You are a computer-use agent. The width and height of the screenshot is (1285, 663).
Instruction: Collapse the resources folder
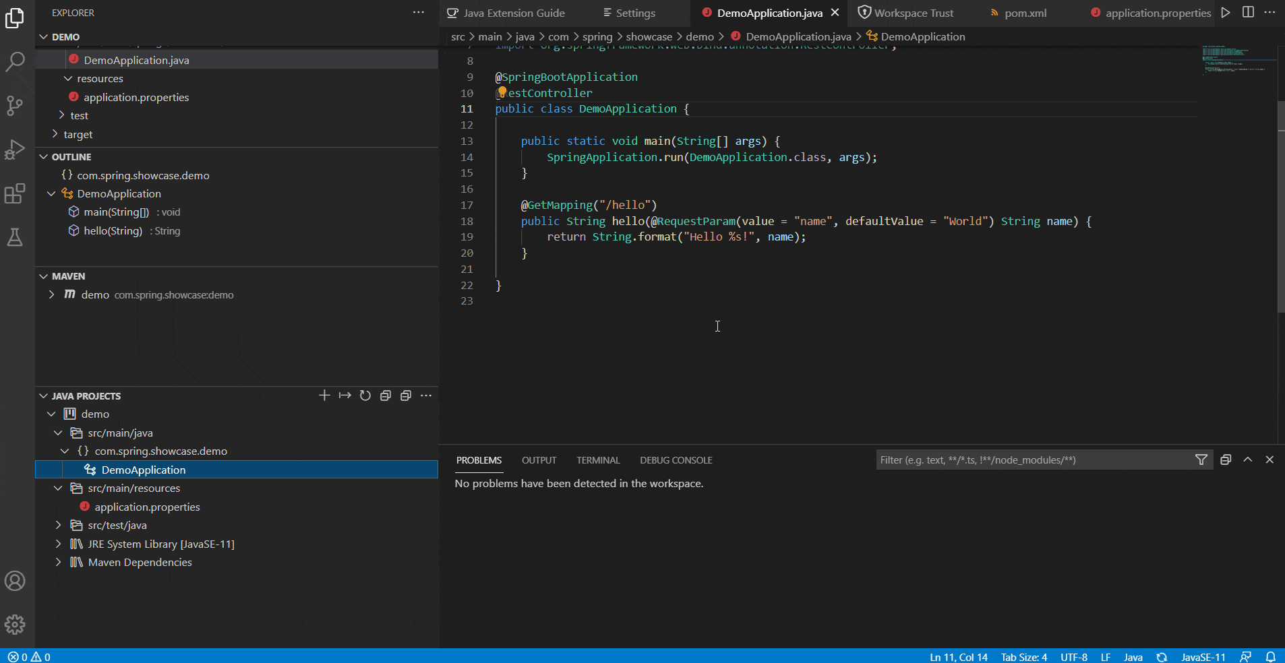68,79
